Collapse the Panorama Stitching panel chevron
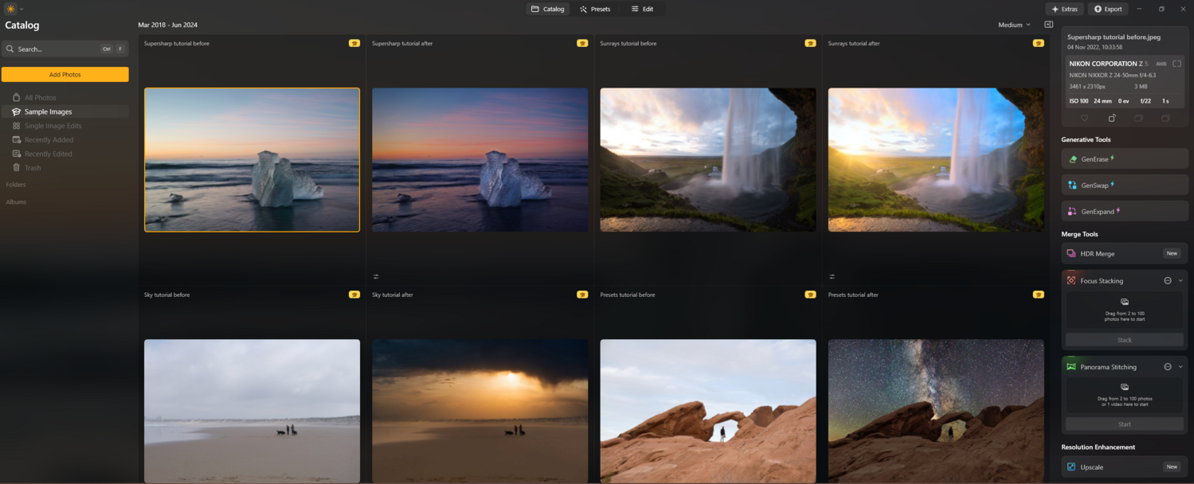The width and height of the screenshot is (1194, 484). click(1180, 367)
